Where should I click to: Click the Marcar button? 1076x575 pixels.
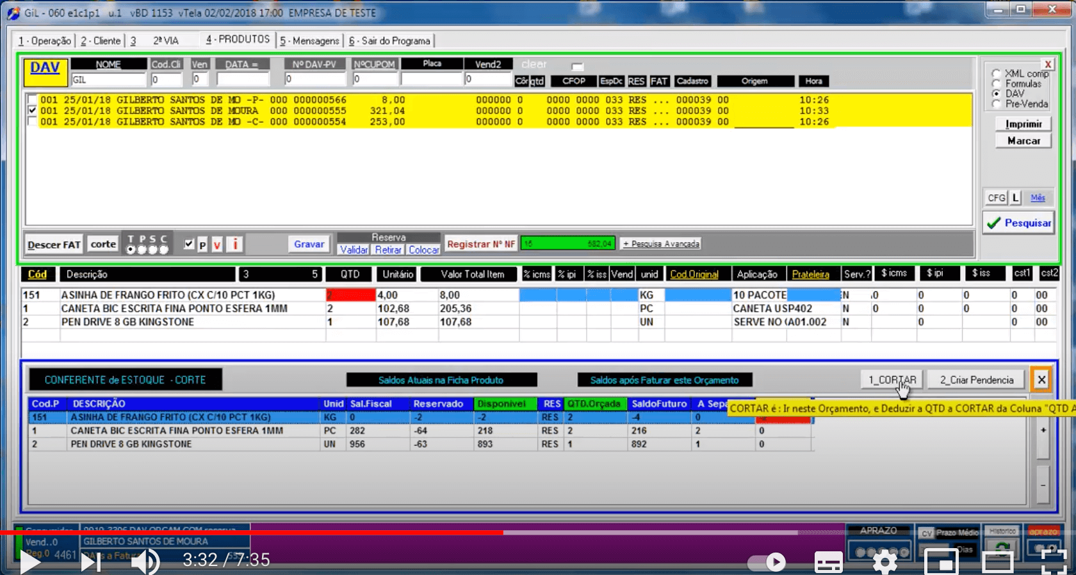(x=1023, y=140)
